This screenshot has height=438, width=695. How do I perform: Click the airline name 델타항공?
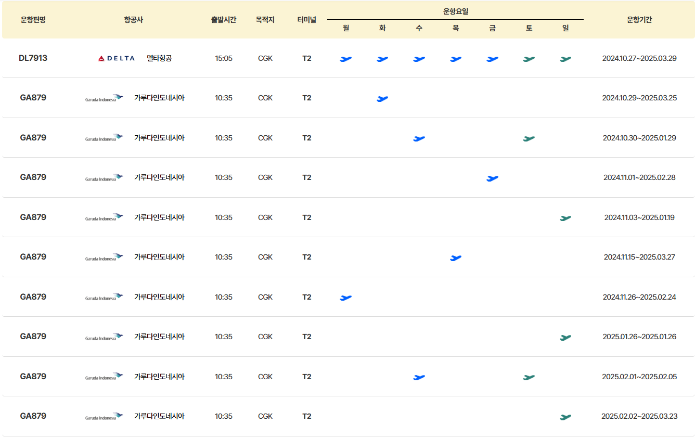159,58
